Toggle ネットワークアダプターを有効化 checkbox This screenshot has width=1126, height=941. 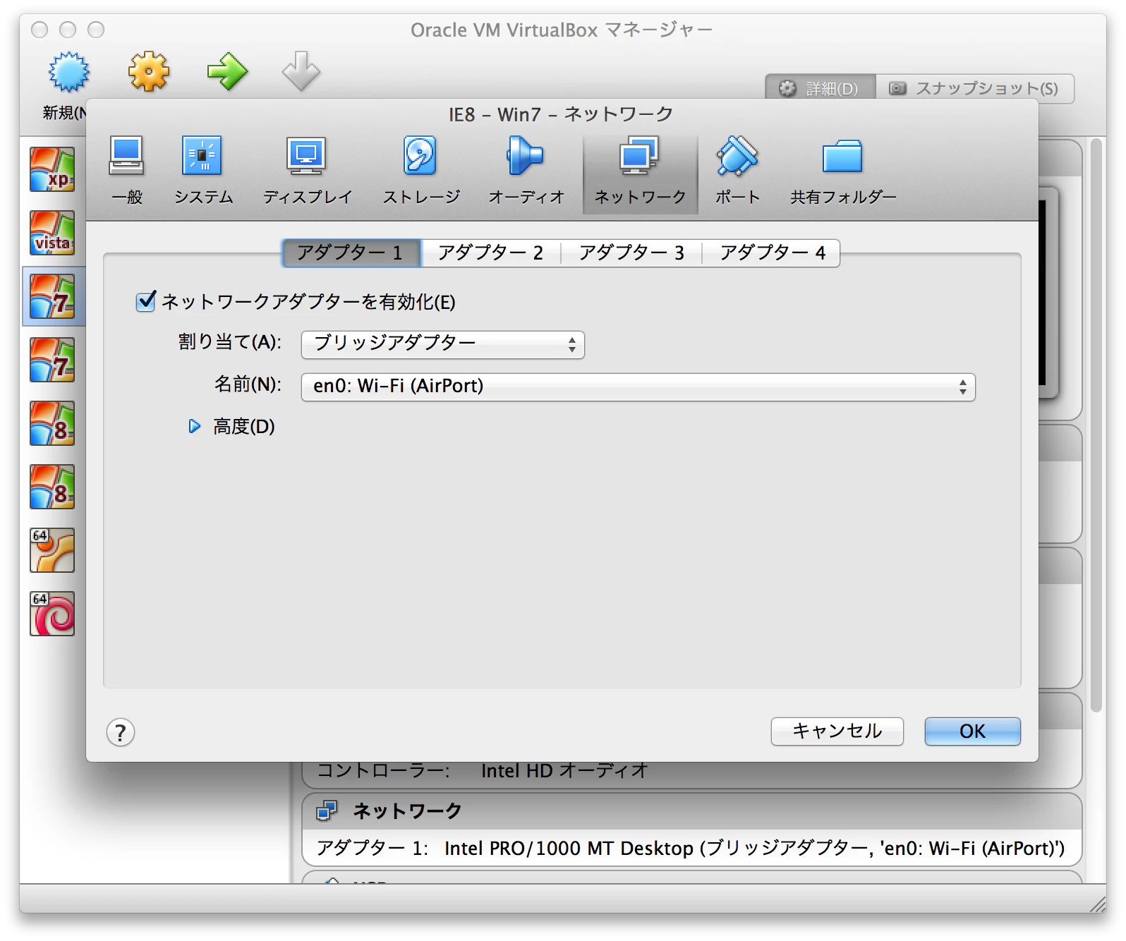(x=146, y=302)
